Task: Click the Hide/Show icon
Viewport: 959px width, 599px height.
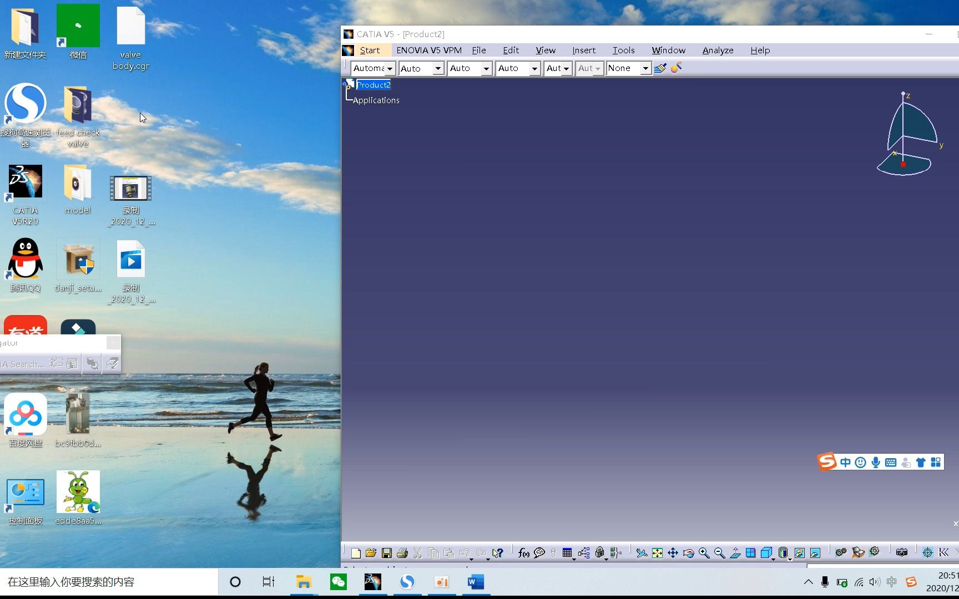Action: point(799,553)
